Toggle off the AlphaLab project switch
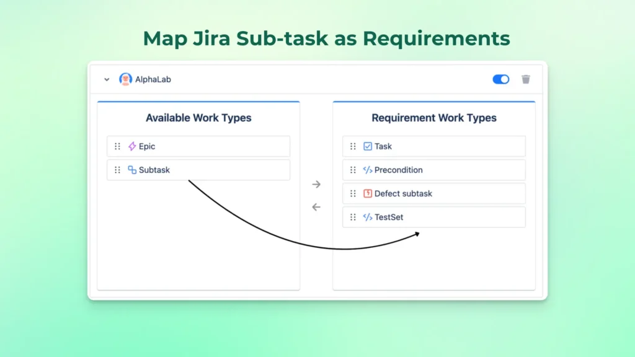 [x=501, y=79]
